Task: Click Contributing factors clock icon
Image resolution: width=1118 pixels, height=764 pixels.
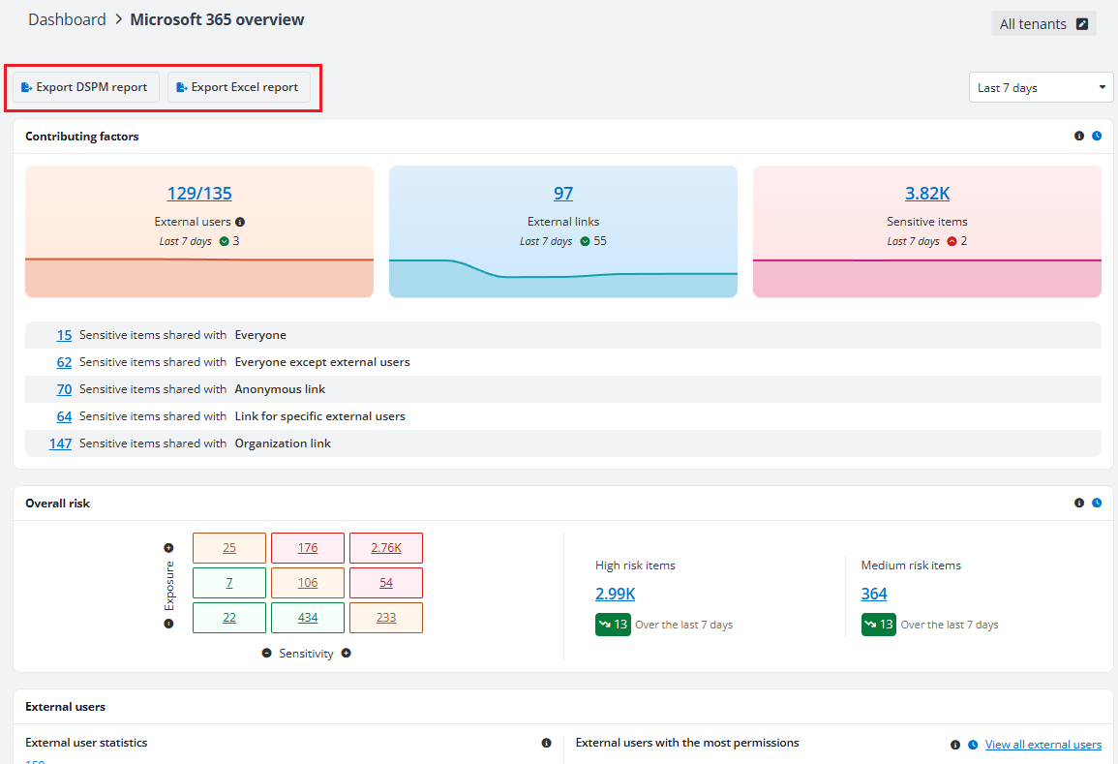Action: (x=1097, y=137)
